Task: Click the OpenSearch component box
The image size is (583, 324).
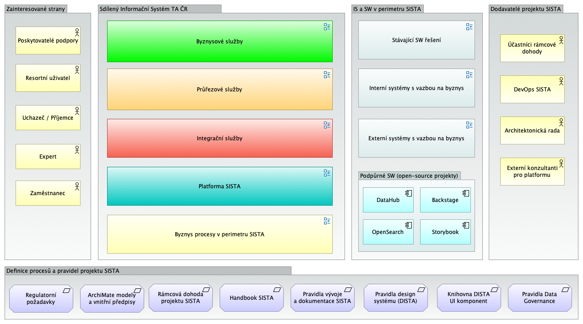Action: point(388,232)
